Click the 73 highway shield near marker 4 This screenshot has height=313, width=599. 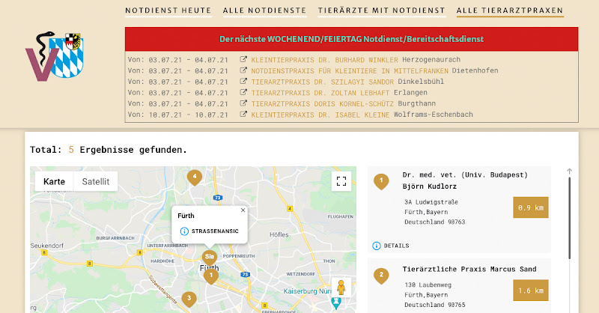coord(218,198)
